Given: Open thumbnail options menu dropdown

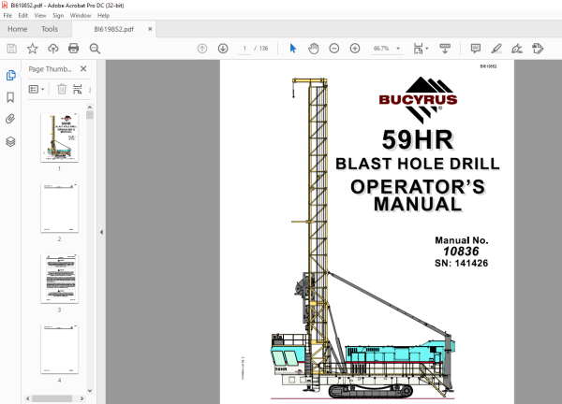Looking at the screenshot, I should coord(37,89).
